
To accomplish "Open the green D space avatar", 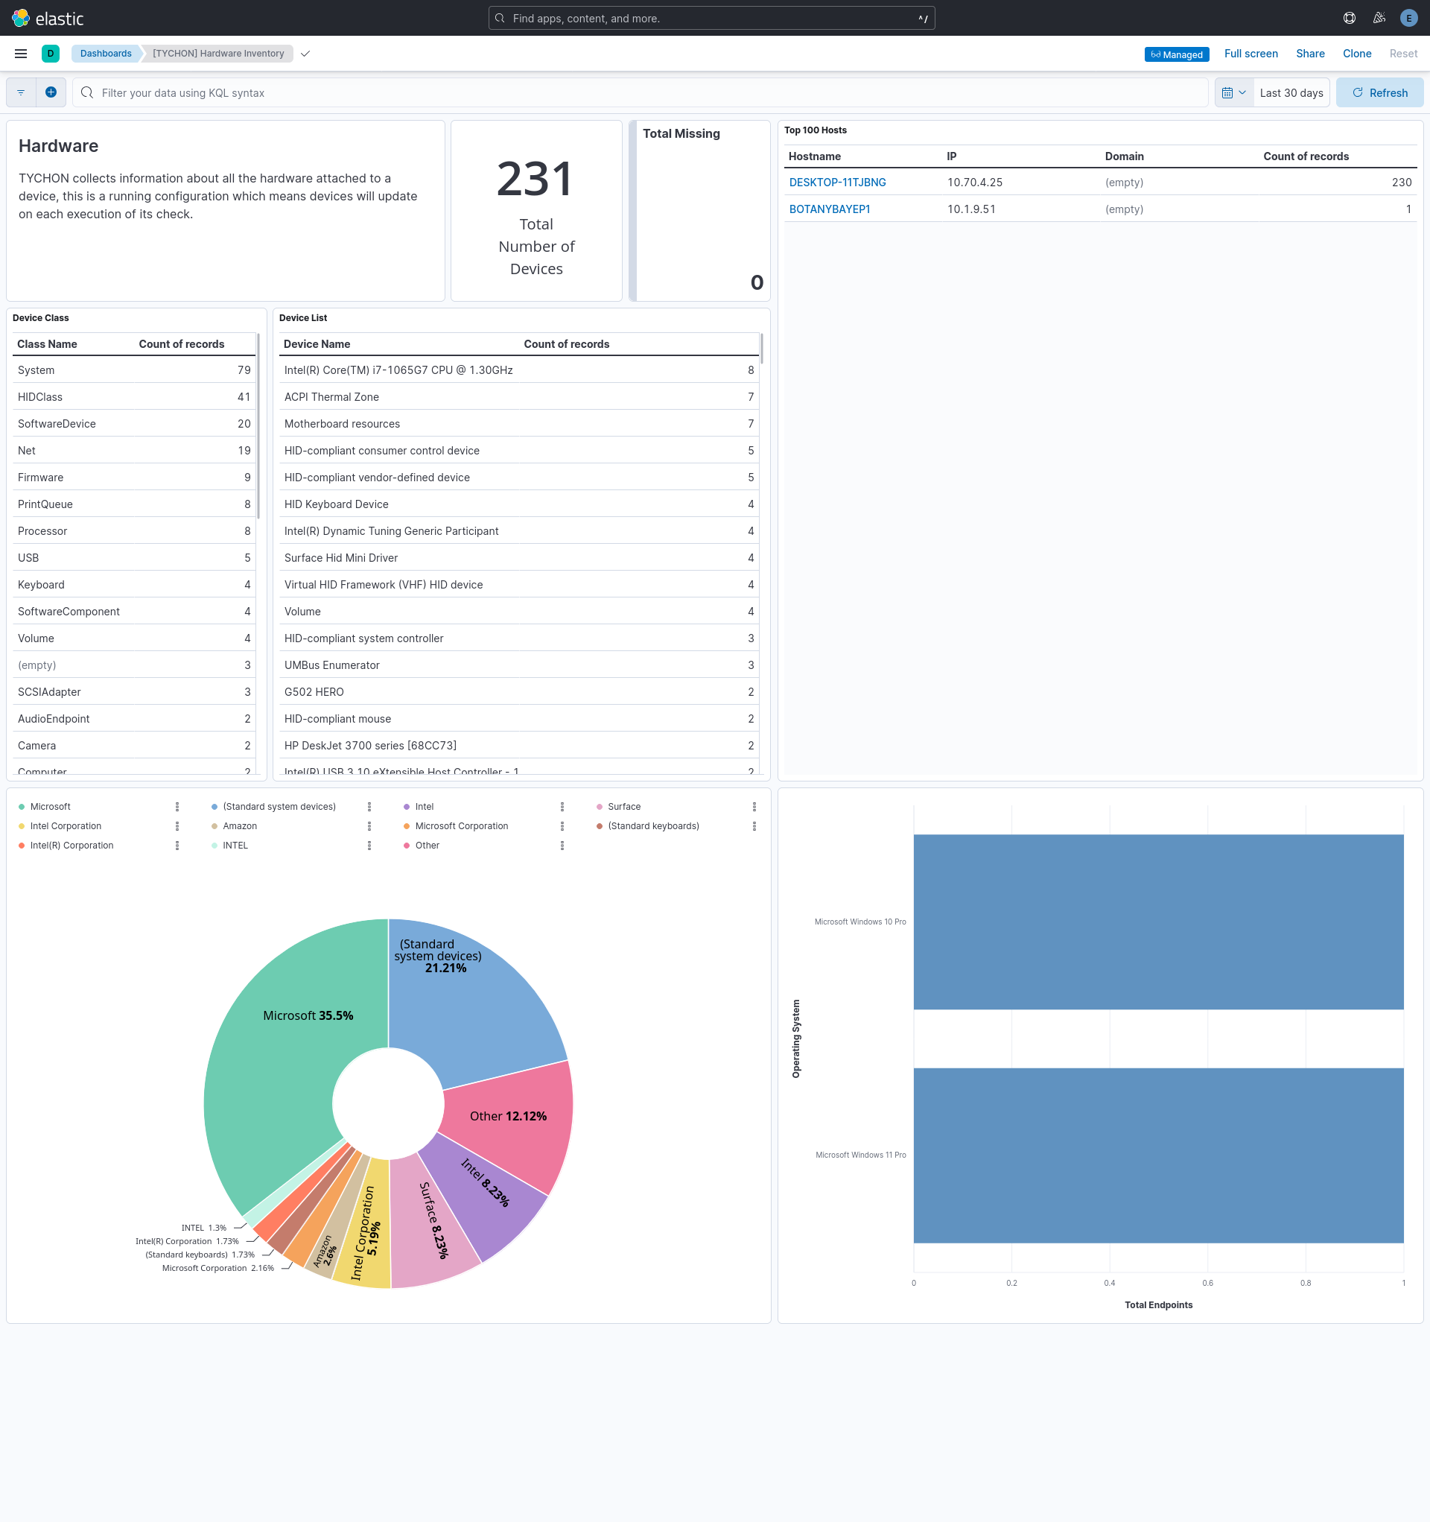I will (x=51, y=54).
